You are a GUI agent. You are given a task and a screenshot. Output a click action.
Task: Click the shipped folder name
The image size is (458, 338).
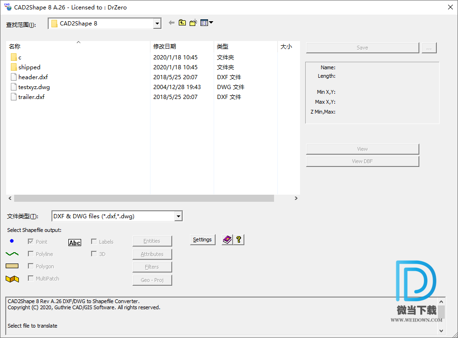(x=29, y=67)
